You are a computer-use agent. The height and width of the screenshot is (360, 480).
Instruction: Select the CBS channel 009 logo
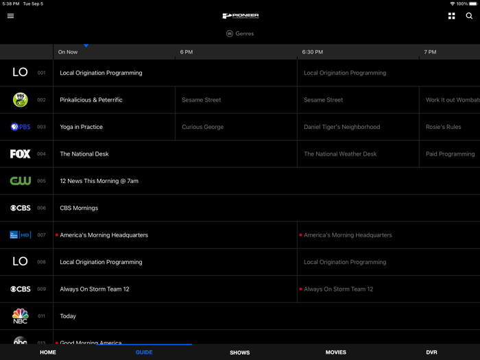click(x=20, y=289)
